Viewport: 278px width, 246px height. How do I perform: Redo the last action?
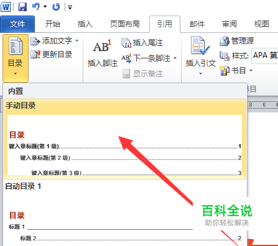(x=56, y=7)
